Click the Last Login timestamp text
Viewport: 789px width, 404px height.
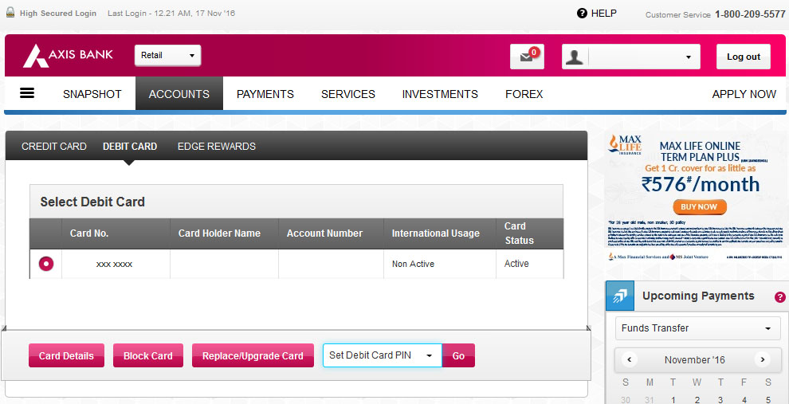pos(171,13)
